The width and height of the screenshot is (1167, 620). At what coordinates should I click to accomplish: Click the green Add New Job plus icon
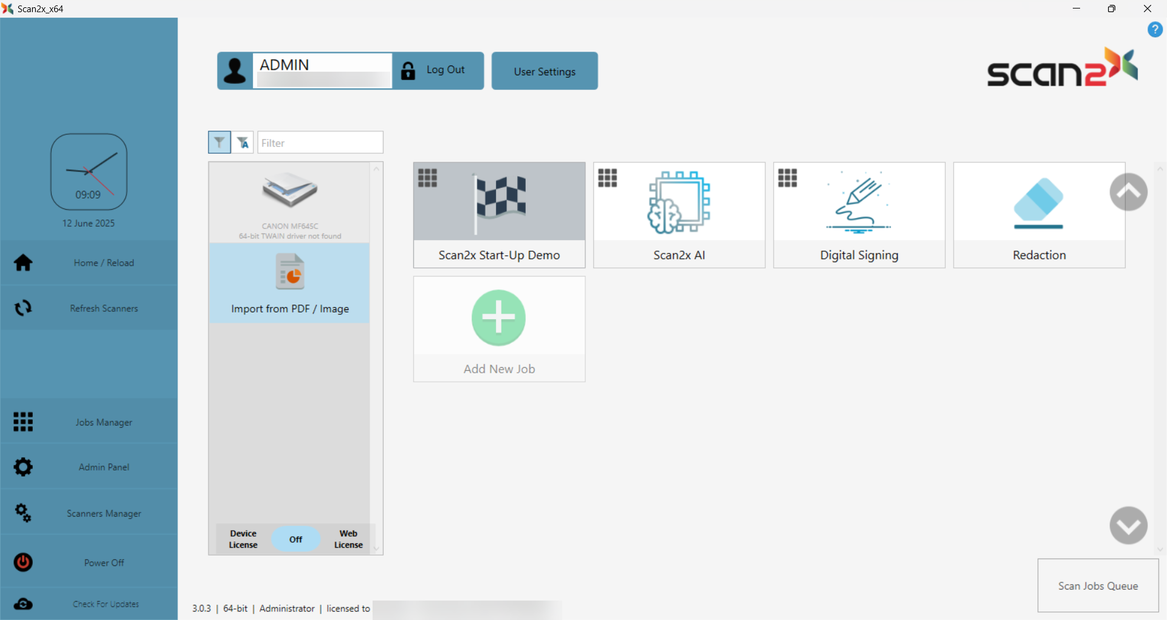pos(498,318)
